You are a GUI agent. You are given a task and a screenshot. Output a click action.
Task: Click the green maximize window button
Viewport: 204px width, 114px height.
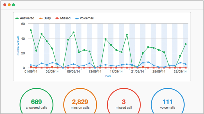13,5
